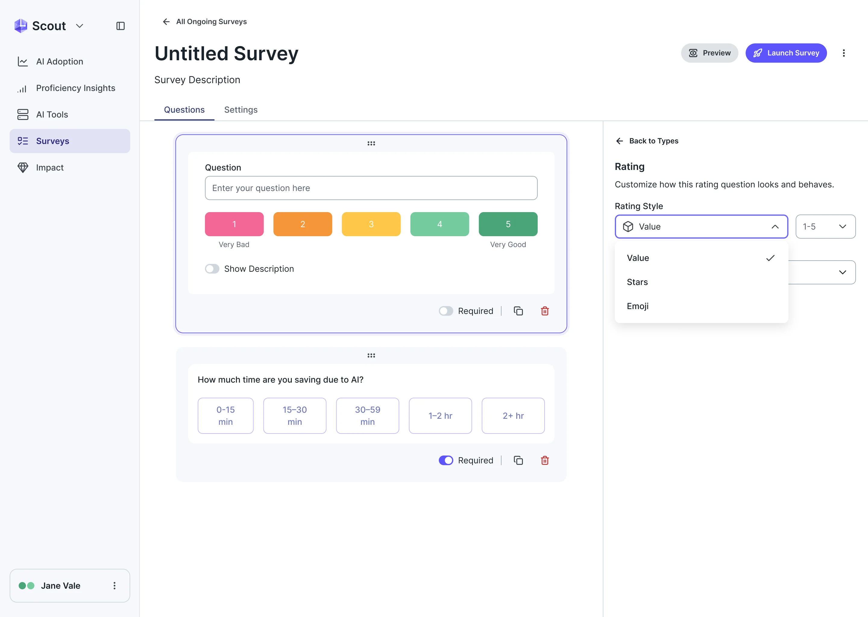The image size is (868, 617).
Task: Open AI Tools in sidebar
Action: 70,114
